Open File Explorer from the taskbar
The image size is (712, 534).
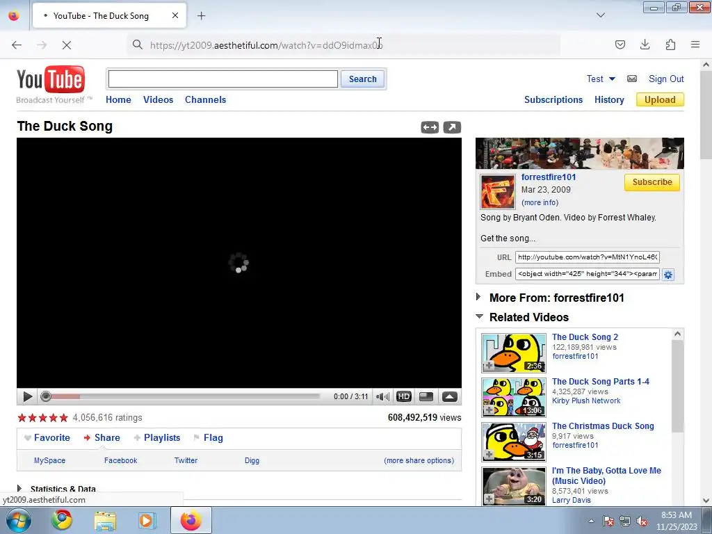[x=105, y=520]
